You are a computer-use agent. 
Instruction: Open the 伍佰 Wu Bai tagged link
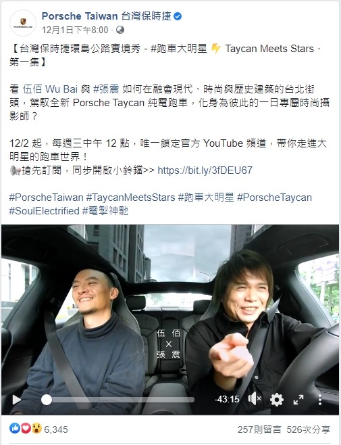(50, 89)
